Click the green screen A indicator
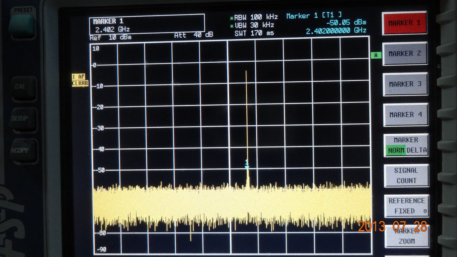The height and width of the screenshot is (257, 457). point(376,55)
